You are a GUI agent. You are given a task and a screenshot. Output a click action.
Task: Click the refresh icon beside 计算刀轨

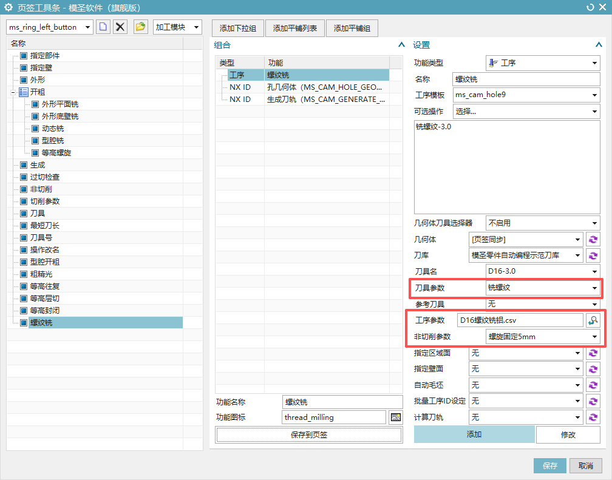pos(593,417)
